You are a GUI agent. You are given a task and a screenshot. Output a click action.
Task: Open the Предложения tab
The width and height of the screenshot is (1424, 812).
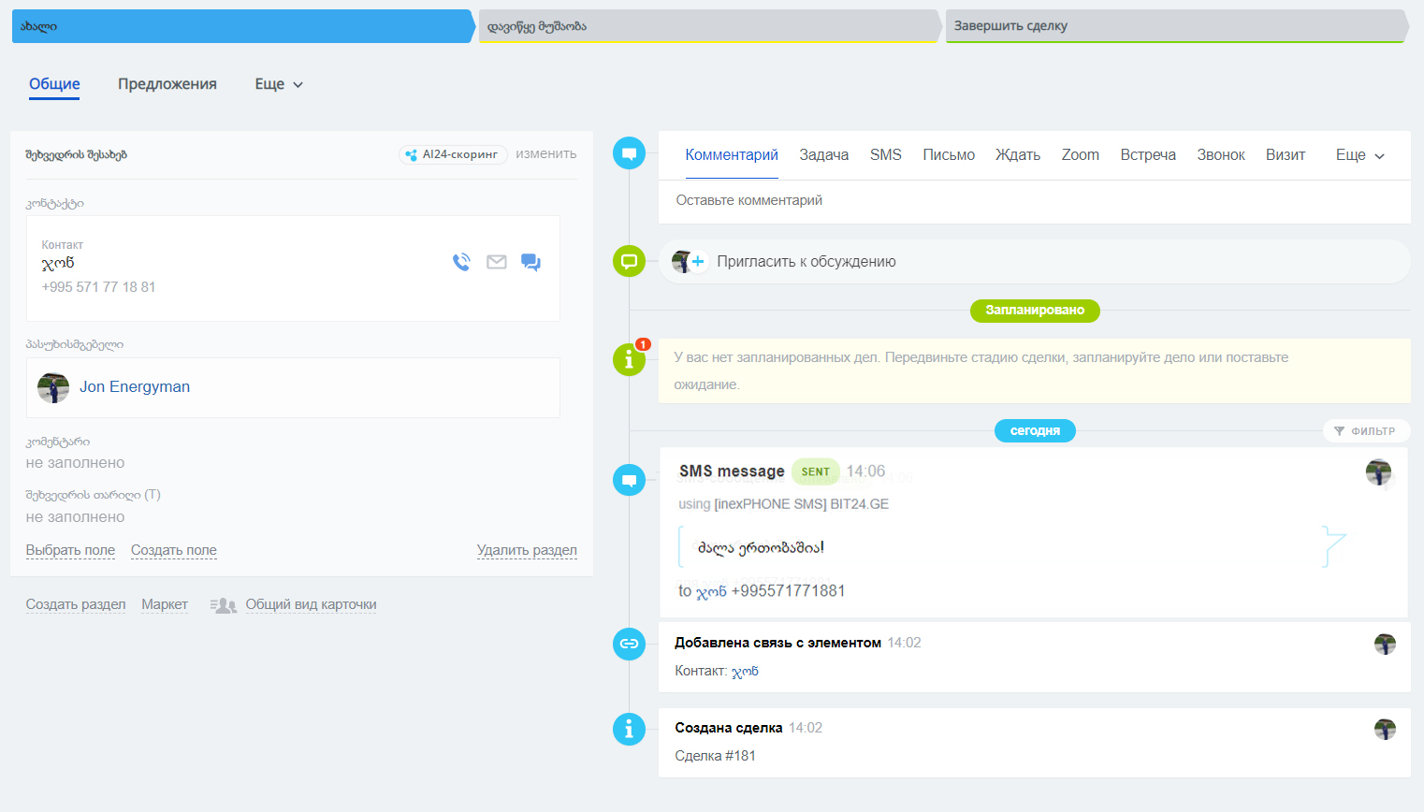click(167, 84)
